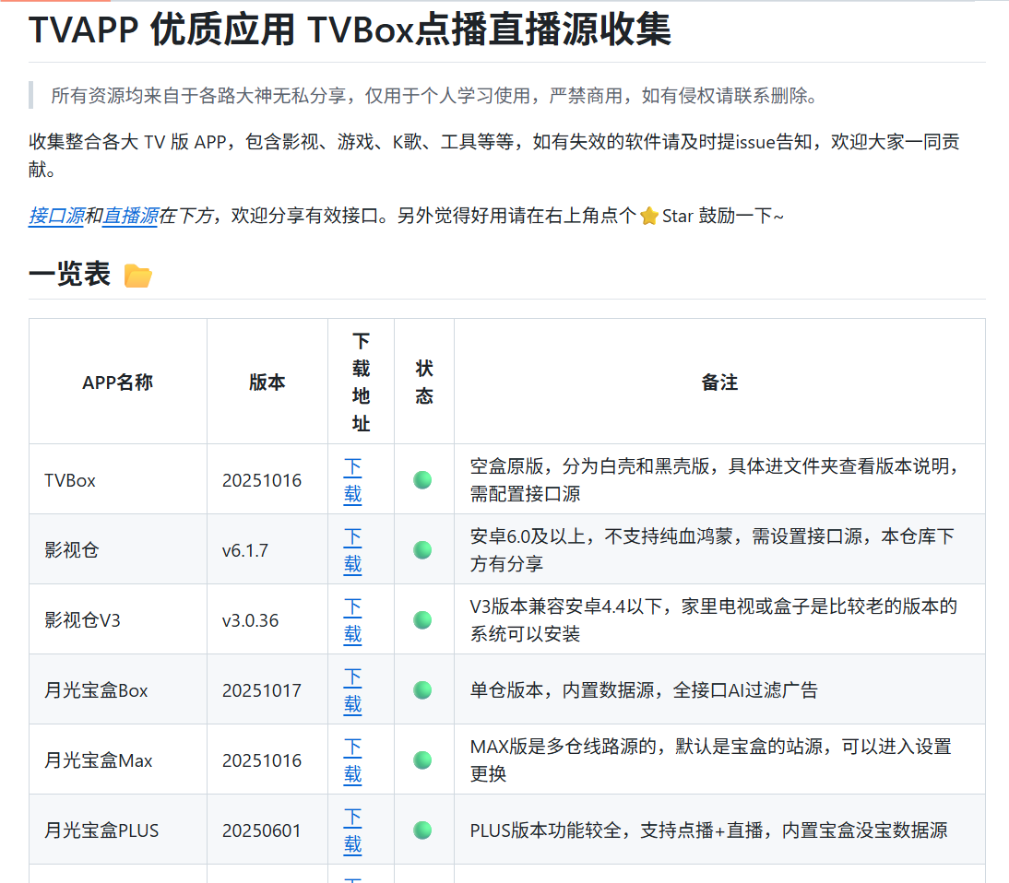
Task: Click the green status dot for 月光宝盒PLUS
Action: (x=422, y=829)
